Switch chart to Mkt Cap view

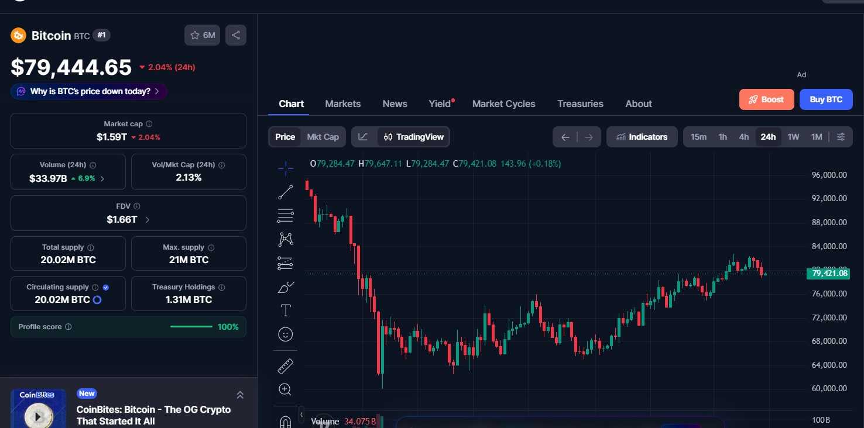[x=323, y=137]
